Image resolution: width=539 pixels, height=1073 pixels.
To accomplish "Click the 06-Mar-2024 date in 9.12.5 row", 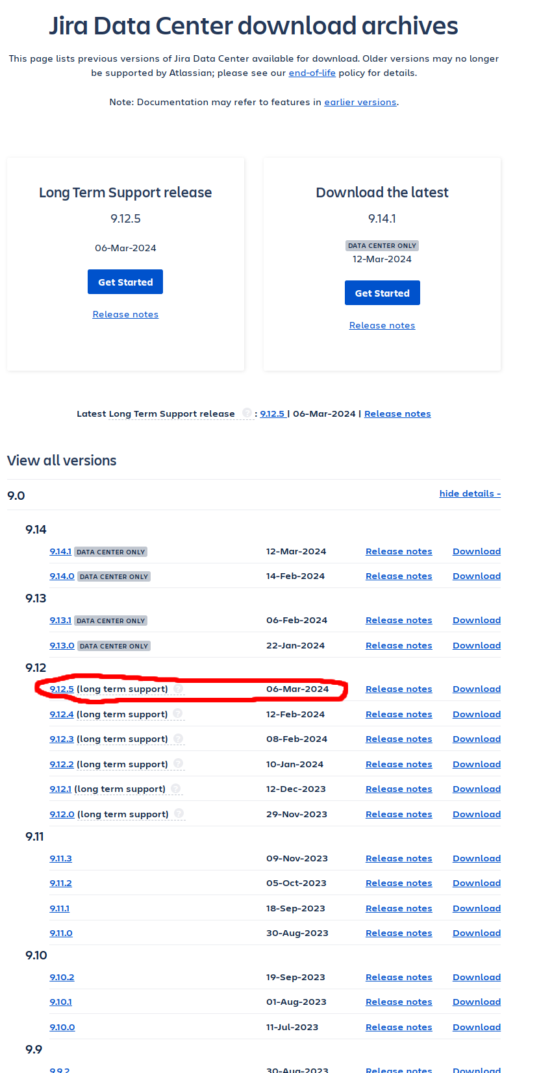I will (297, 689).
